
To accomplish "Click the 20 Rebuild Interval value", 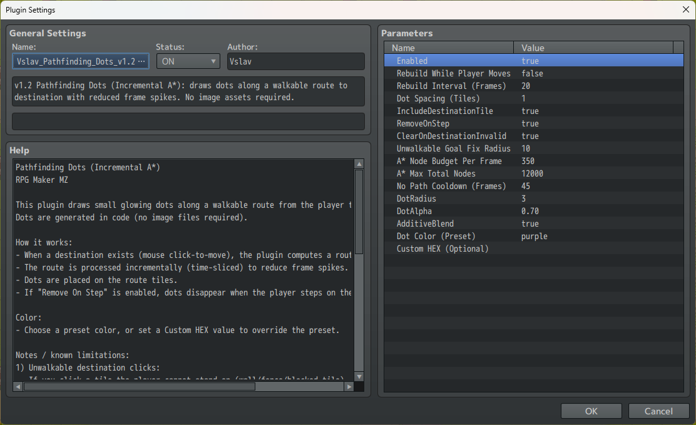I will point(526,86).
